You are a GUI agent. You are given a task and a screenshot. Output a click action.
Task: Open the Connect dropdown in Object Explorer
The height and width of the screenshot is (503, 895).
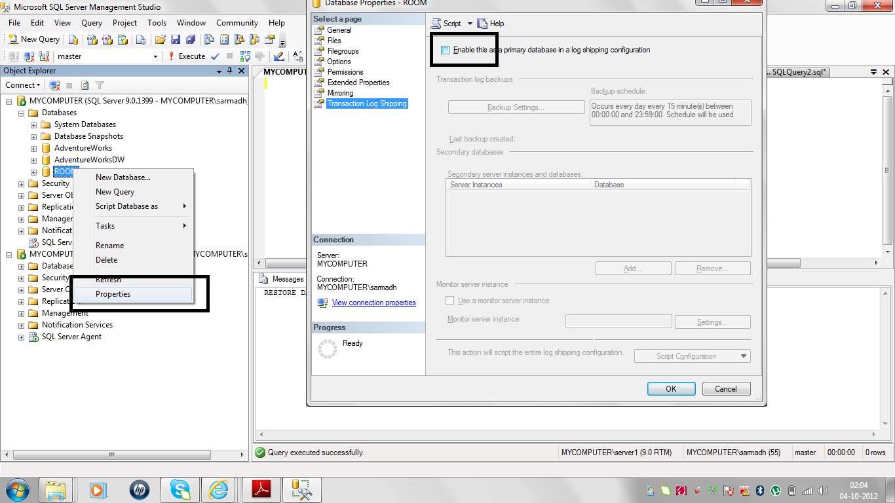(x=23, y=85)
